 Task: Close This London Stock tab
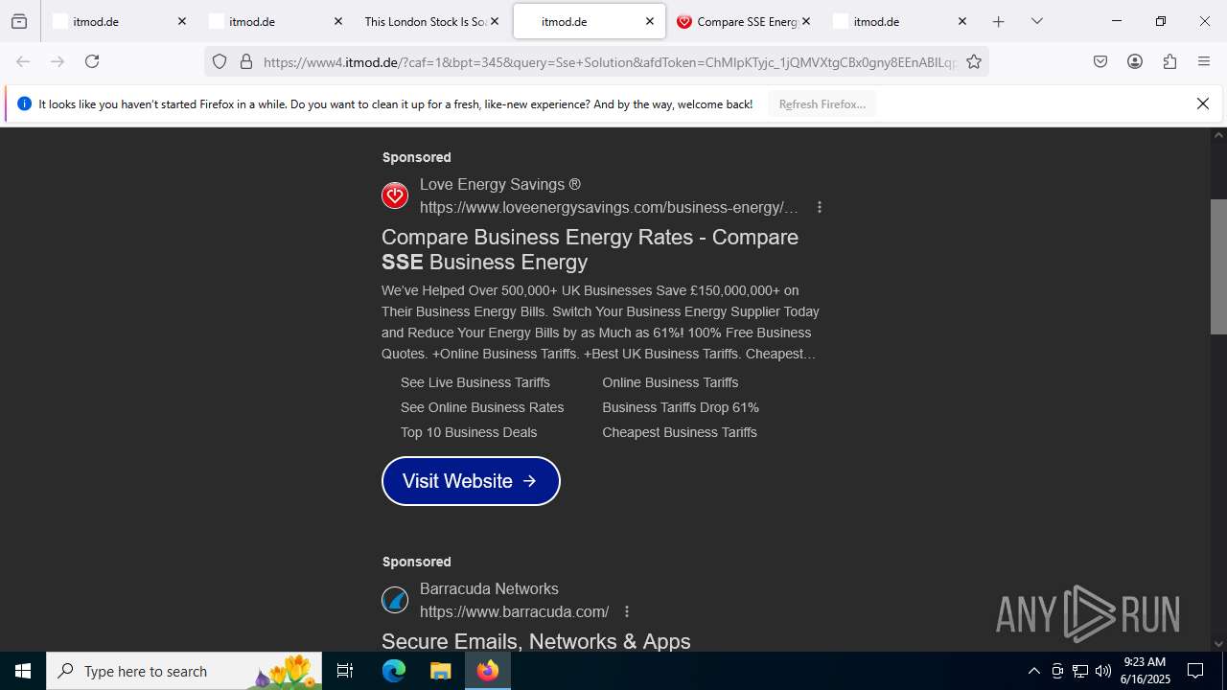click(495, 21)
